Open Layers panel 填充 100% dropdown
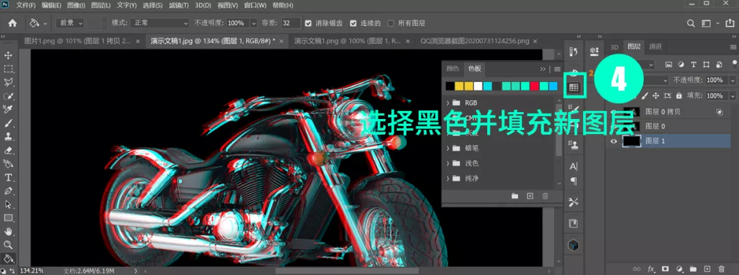Screen dimensions: 739x275 tap(734, 96)
